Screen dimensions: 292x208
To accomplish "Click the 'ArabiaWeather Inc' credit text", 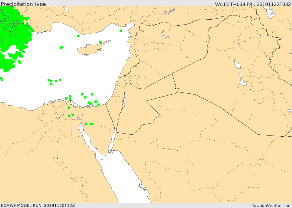I will (x=271, y=206).
